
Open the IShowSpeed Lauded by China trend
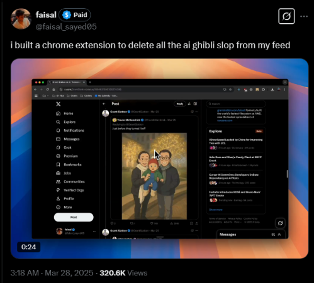pyautogui.click(x=236, y=144)
